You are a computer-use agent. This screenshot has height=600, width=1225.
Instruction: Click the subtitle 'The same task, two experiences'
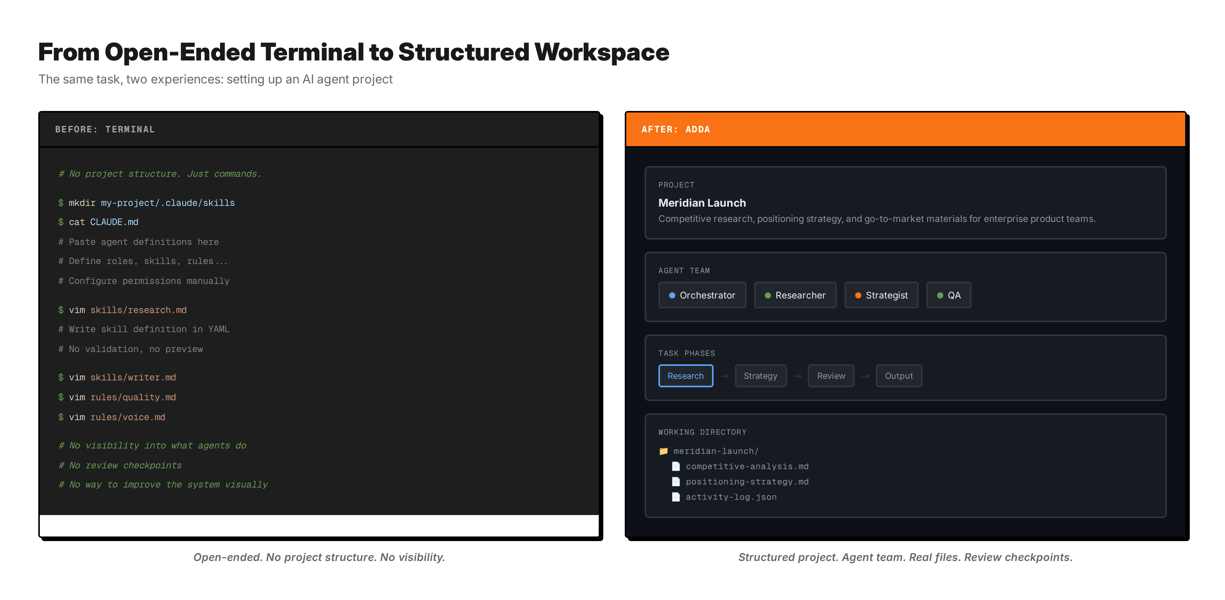(x=216, y=79)
